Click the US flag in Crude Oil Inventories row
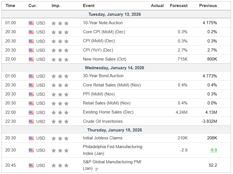Screen dimensions: 233x174 (x=31, y=122)
